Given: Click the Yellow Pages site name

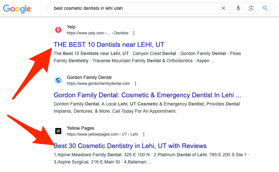Looking at the screenshot, I should tap(80, 128).
